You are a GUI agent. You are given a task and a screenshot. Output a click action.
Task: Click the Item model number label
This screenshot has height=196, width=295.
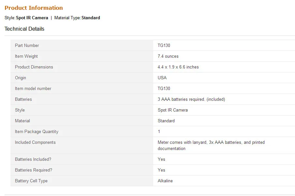pos(33,88)
